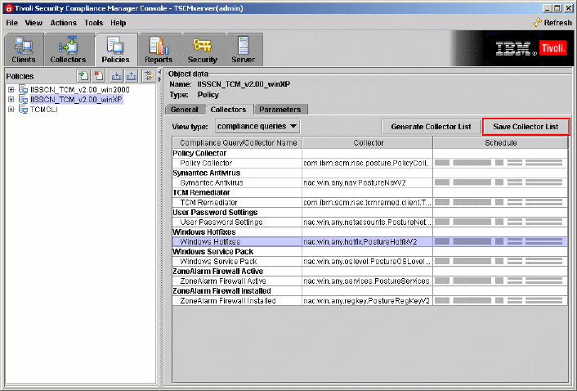577x391 pixels.
Task: Expand the TCMCLI policy node
Action: point(11,110)
